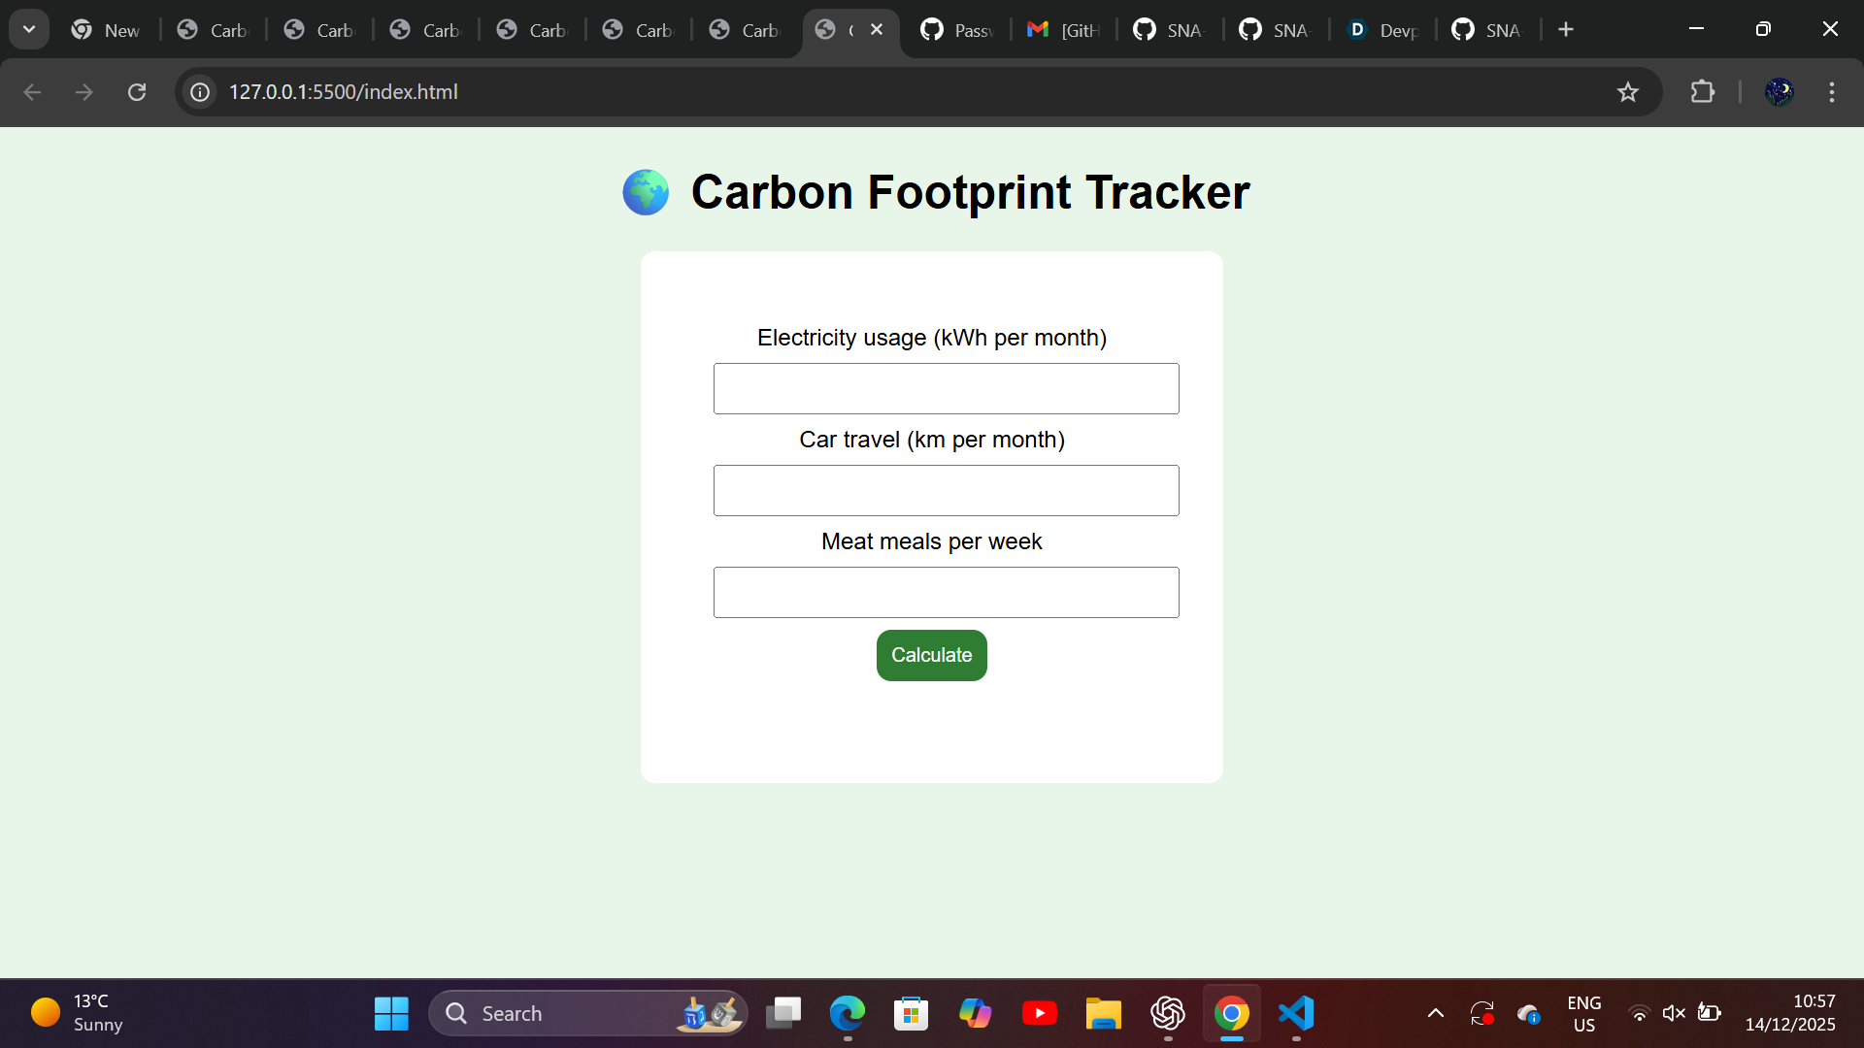The height and width of the screenshot is (1048, 1864).
Task: Click the Car travel km input field
Action: coord(946,490)
